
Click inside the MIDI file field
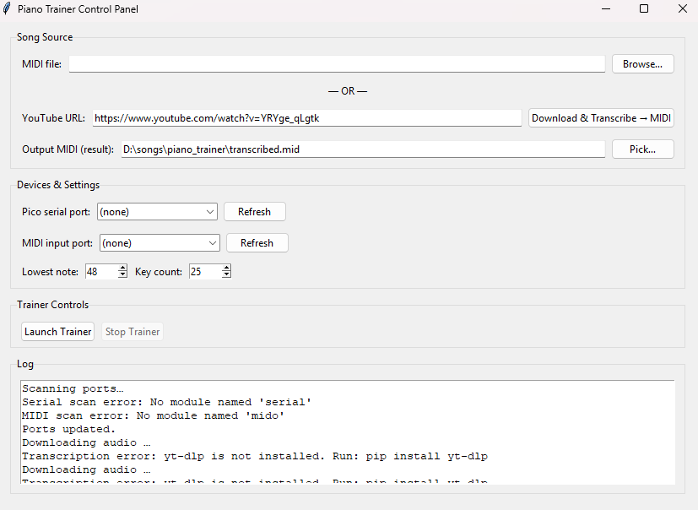click(338, 63)
